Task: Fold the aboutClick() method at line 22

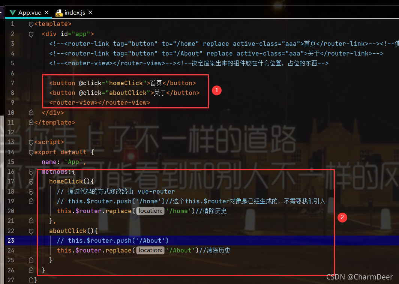Action: tap(31, 231)
